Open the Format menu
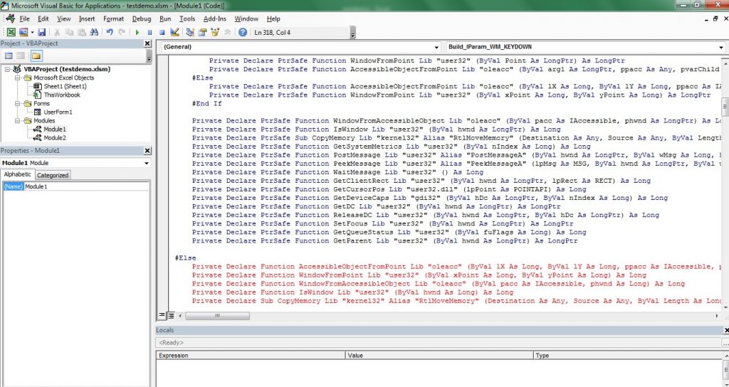 pyautogui.click(x=113, y=18)
